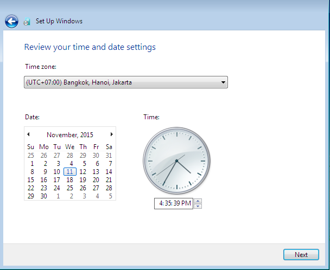Go back using the blue arrow button
Image resolution: width=330 pixels, height=270 pixels.
click(x=11, y=21)
